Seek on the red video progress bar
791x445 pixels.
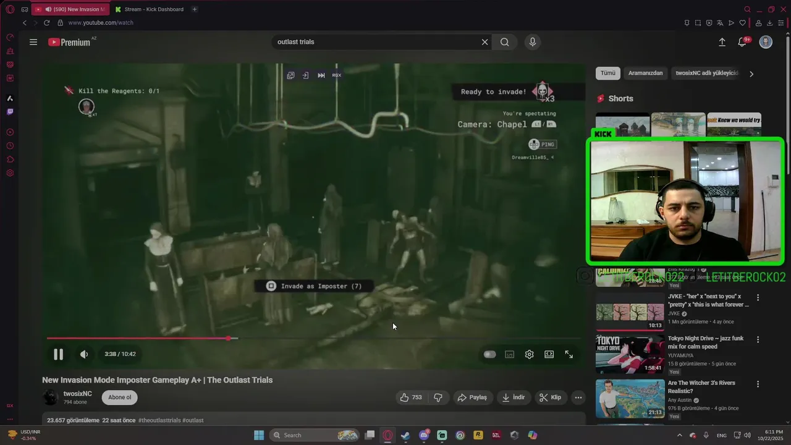(314, 338)
